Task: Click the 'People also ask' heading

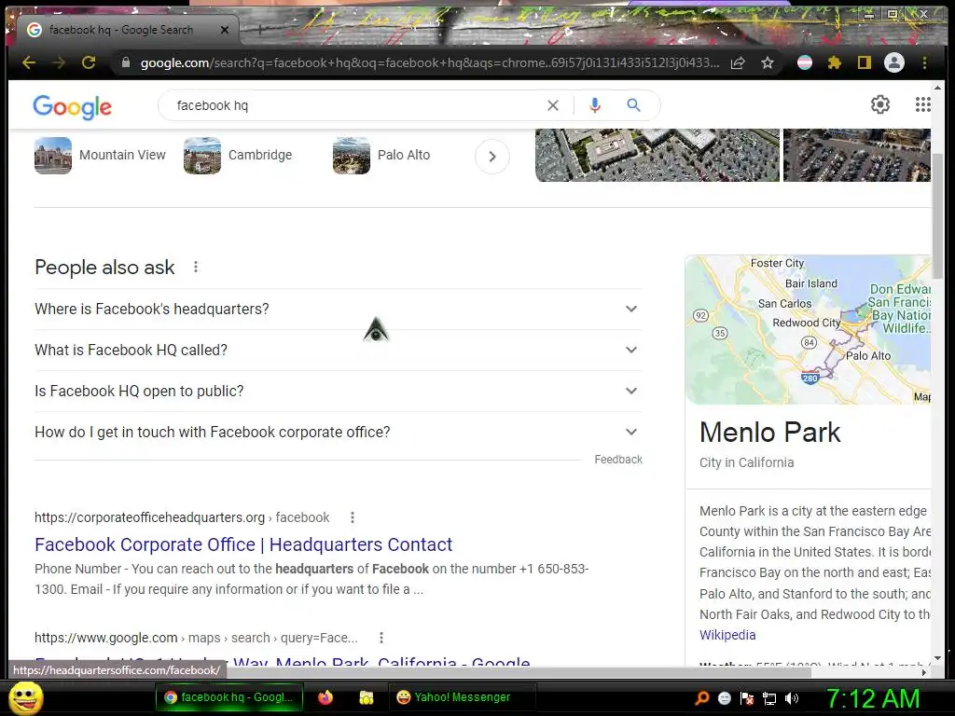Action: (x=104, y=268)
